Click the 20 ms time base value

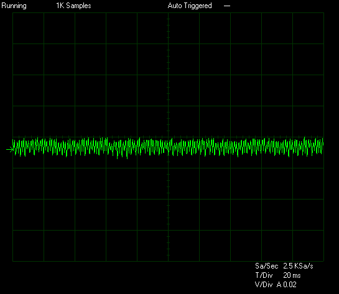point(292,275)
